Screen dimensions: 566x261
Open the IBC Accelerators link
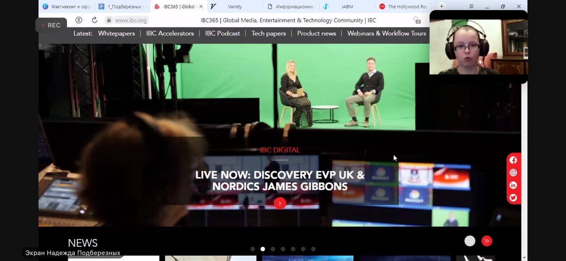[x=170, y=33]
